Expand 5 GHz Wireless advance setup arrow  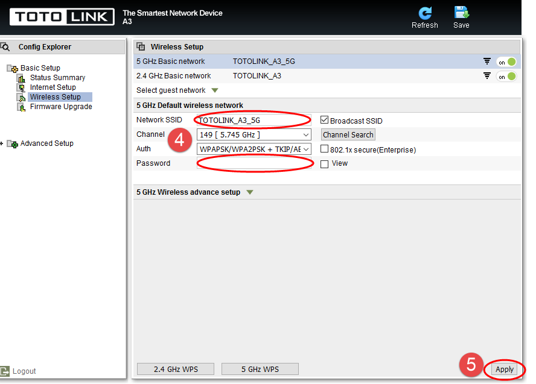click(x=250, y=192)
